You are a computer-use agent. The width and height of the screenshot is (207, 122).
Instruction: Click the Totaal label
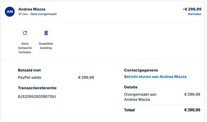click(x=130, y=110)
